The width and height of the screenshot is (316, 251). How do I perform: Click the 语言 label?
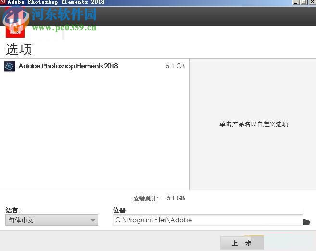13,210
